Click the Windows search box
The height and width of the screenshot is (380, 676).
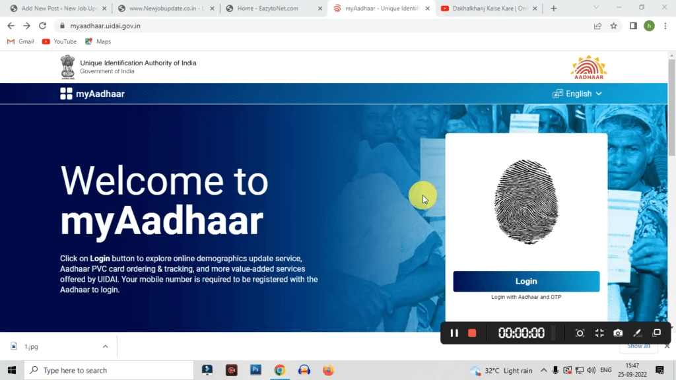pos(109,370)
